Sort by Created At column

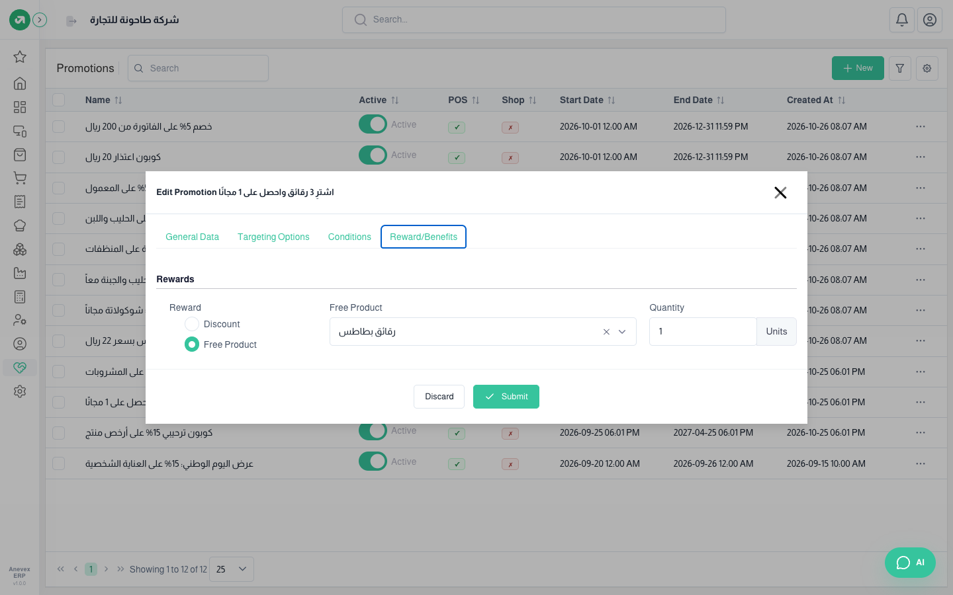(x=816, y=100)
